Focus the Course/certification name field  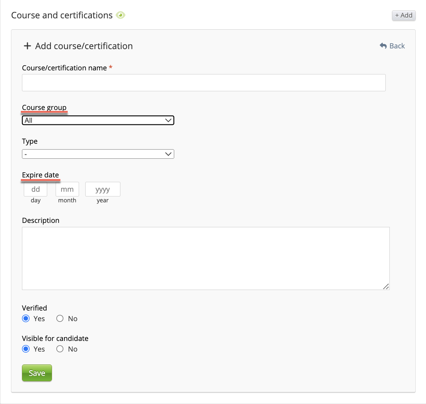[203, 82]
